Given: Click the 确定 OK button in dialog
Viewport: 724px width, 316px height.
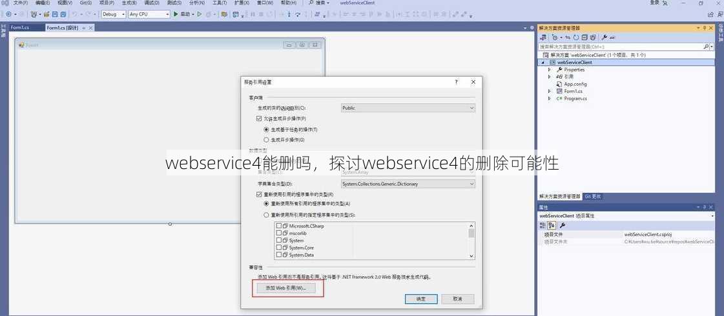Looking at the screenshot, I should [x=420, y=299].
